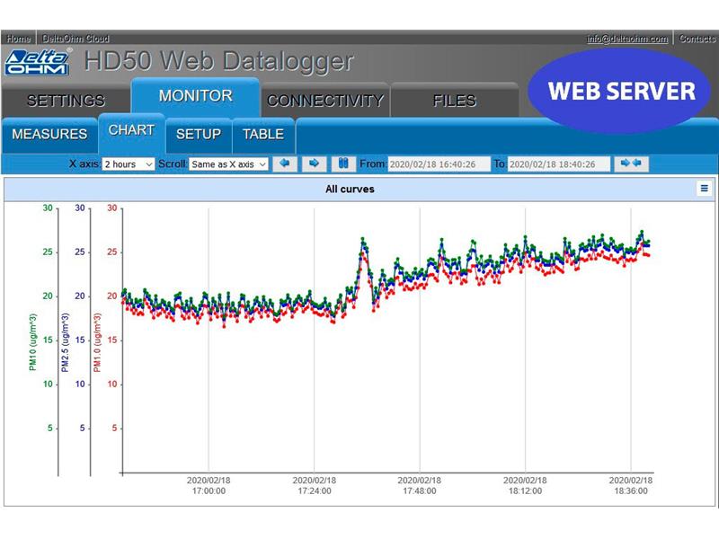Click the 18:36:00 x-axis time label

631,490
